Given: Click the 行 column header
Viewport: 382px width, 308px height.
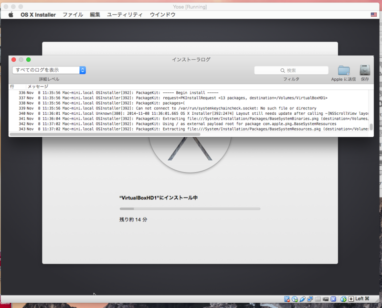Looking at the screenshot, I should click(12, 87).
